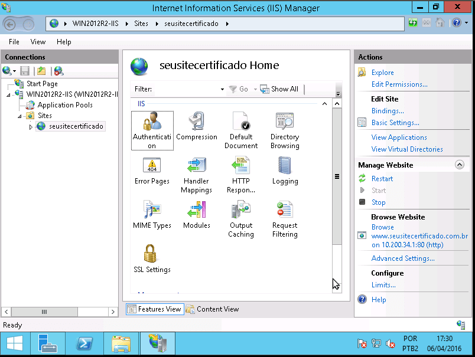Click the Refresh page toolbar icon
Screen dimensions: 475x357
413,23
